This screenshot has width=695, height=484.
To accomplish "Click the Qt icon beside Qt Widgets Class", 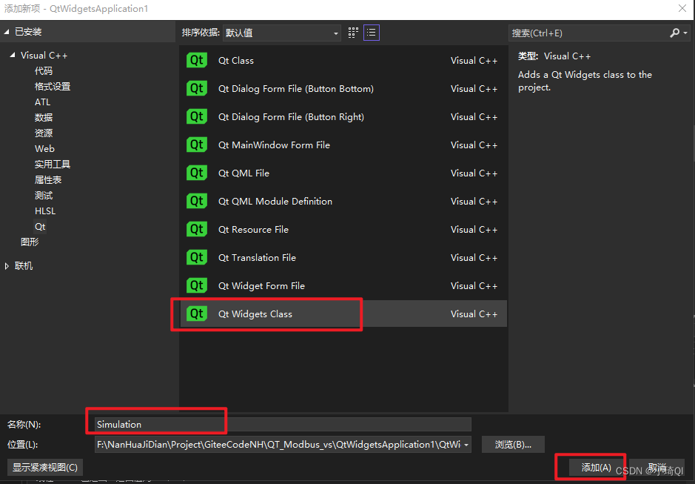I will [x=197, y=314].
